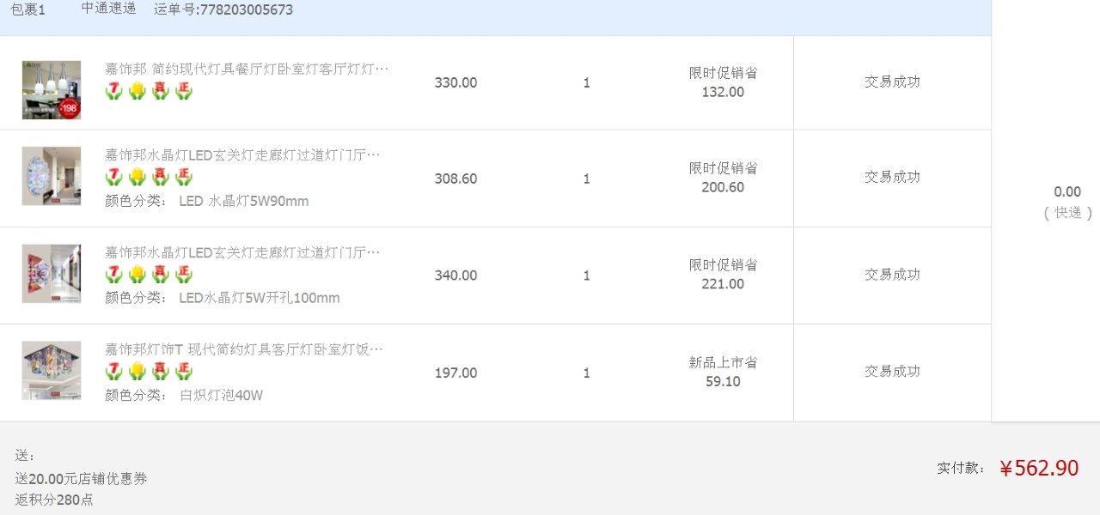Click the yellow flower badge on the 197.00 product

(x=137, y=371)
